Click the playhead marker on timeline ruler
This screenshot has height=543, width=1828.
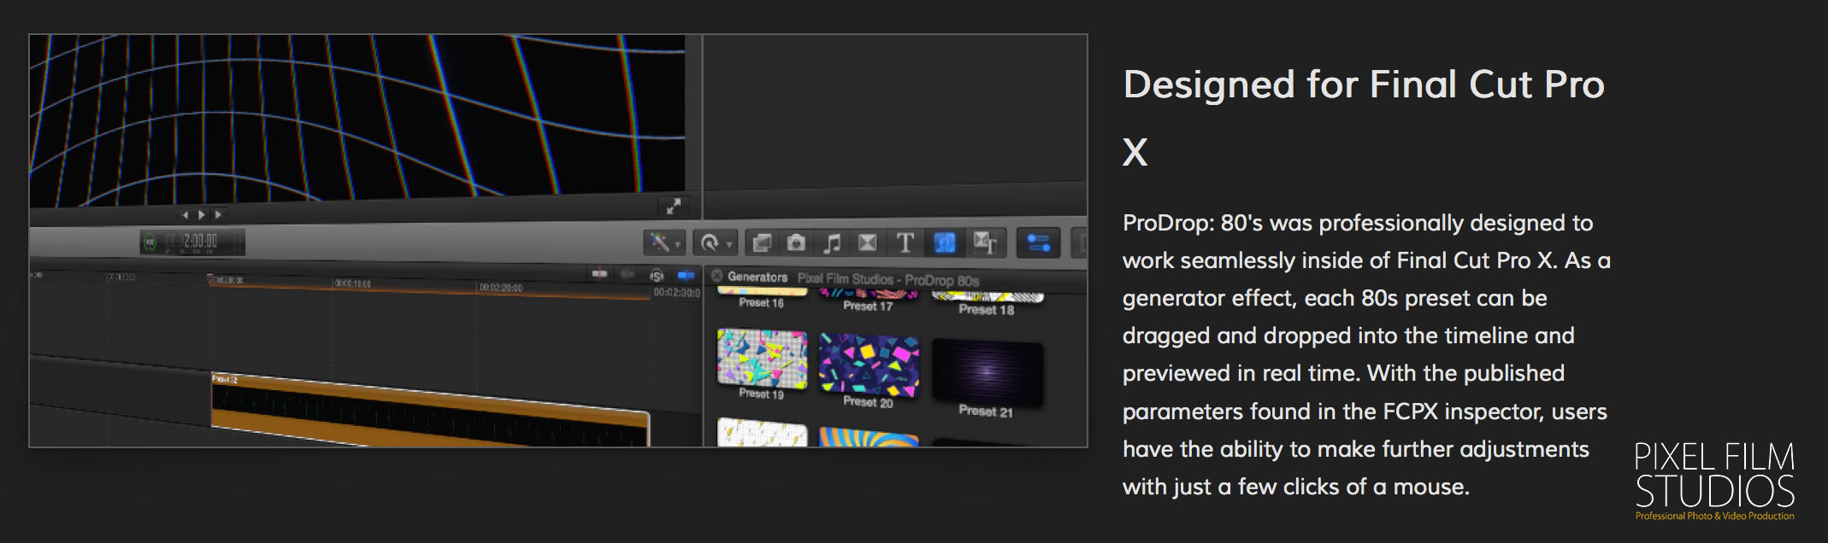point(210,278)
